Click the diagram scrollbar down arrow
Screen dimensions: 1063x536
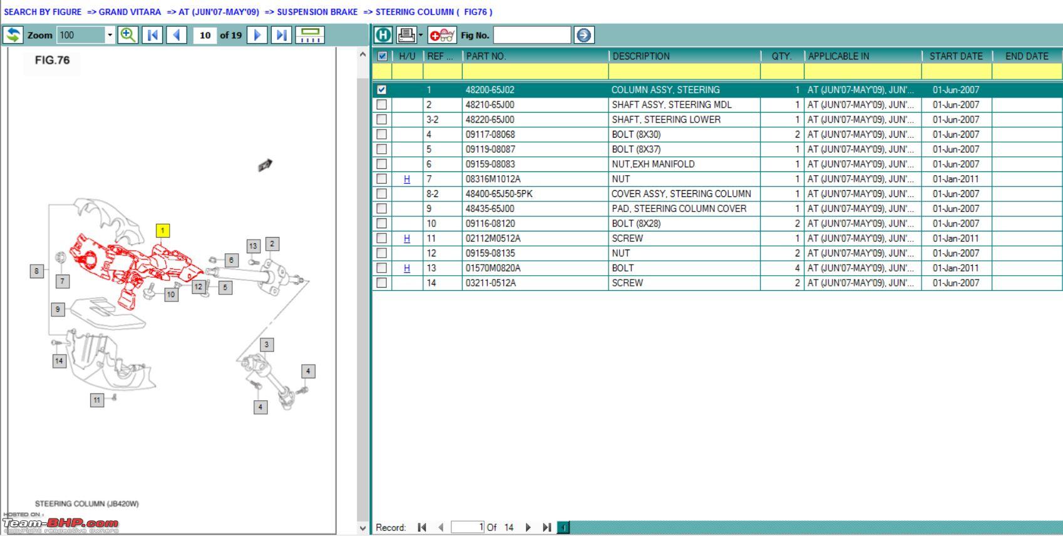point(362,528)
